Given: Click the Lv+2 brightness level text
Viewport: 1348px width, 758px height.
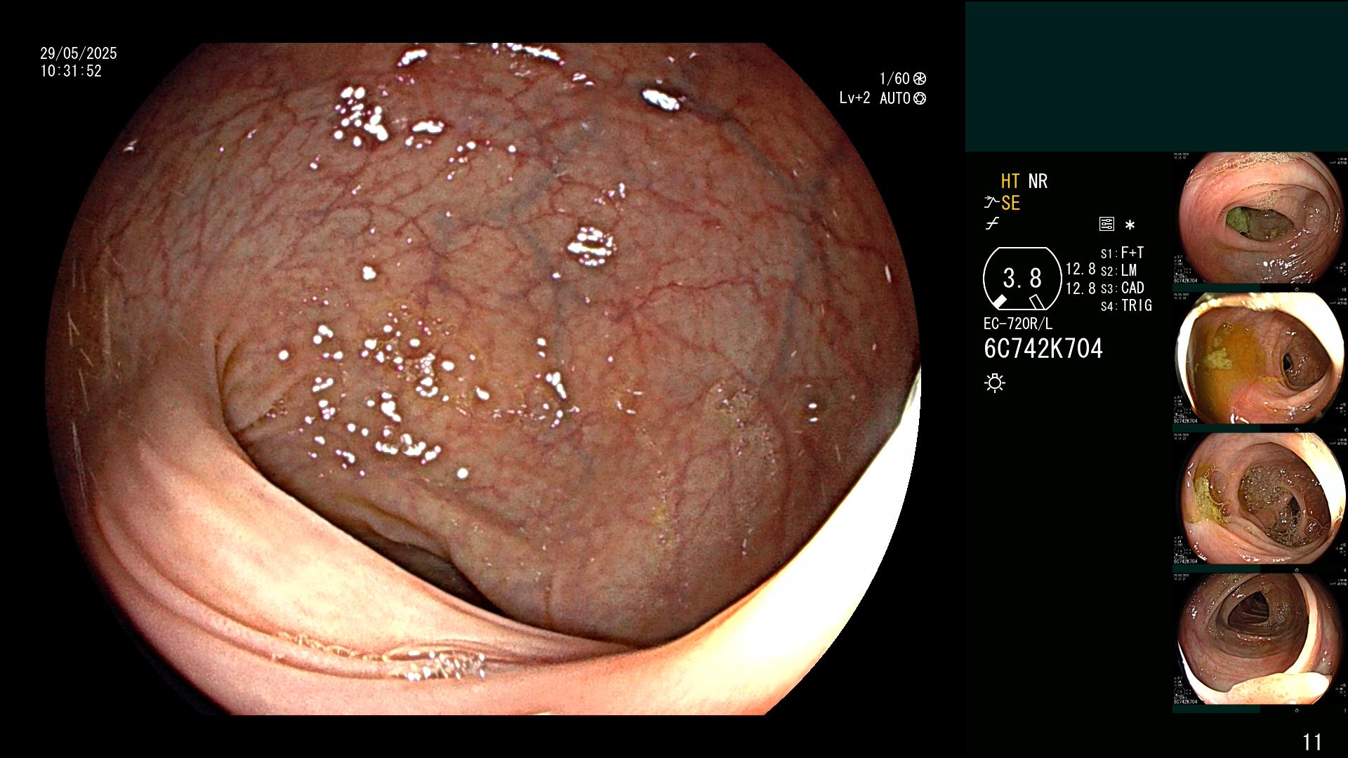Looking at the screenshot, I should [x=854, y=98].
